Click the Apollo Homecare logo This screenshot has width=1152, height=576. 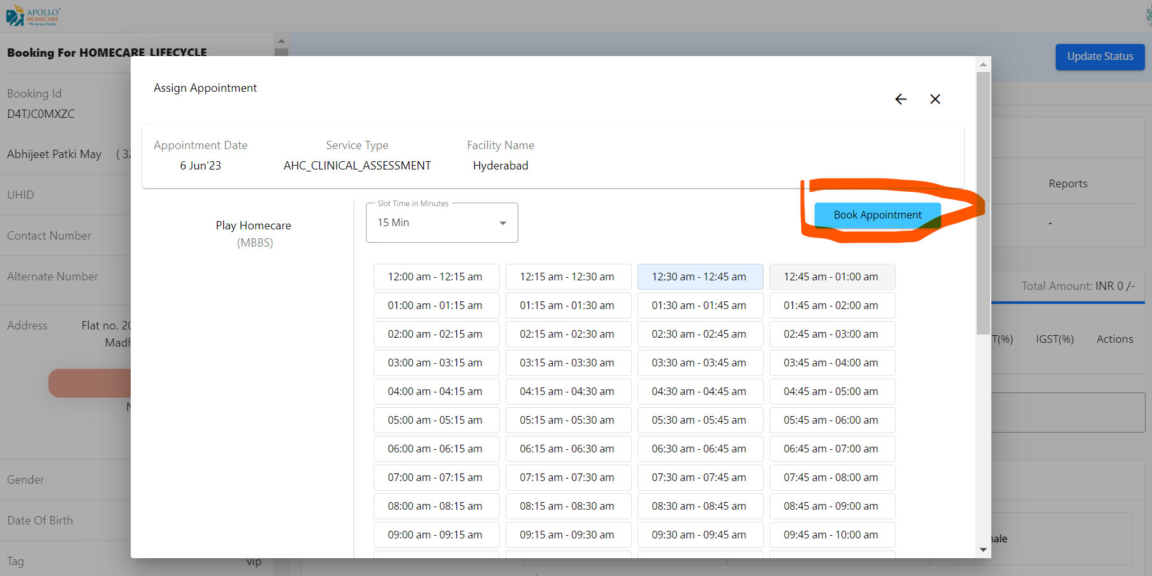[33, 16]
